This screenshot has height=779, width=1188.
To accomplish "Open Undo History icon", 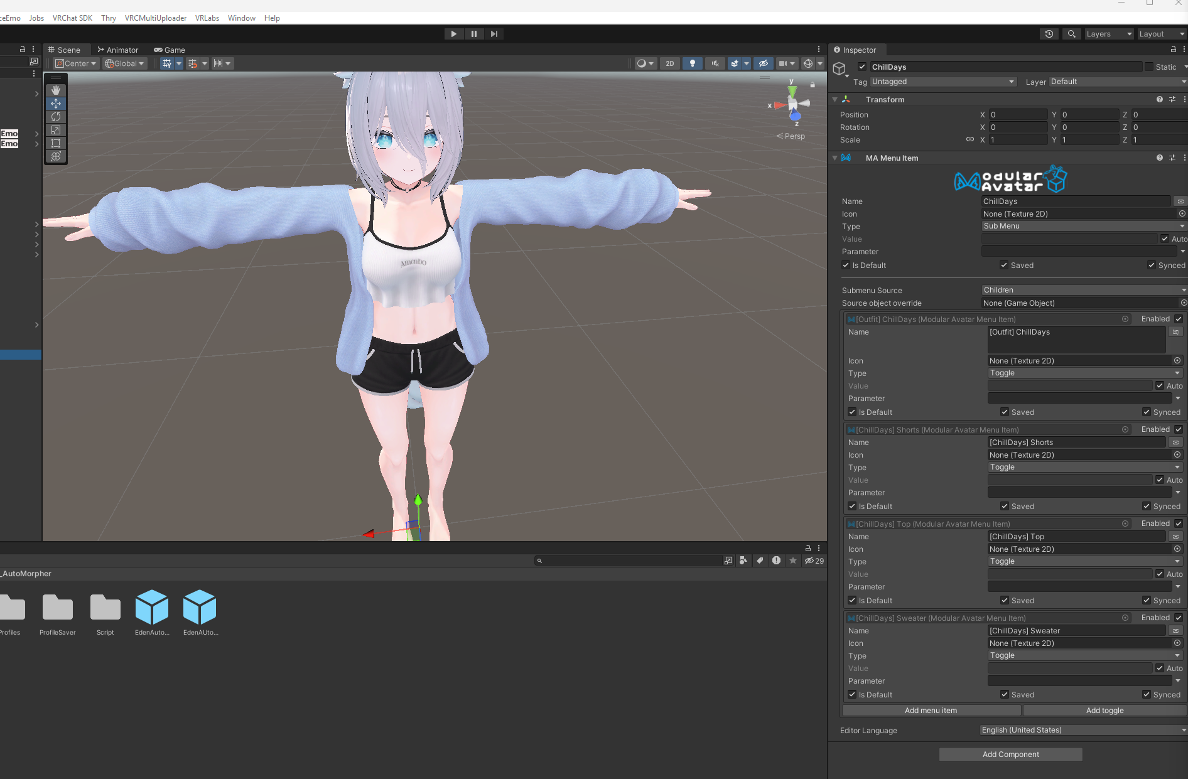I will 1049,34.
